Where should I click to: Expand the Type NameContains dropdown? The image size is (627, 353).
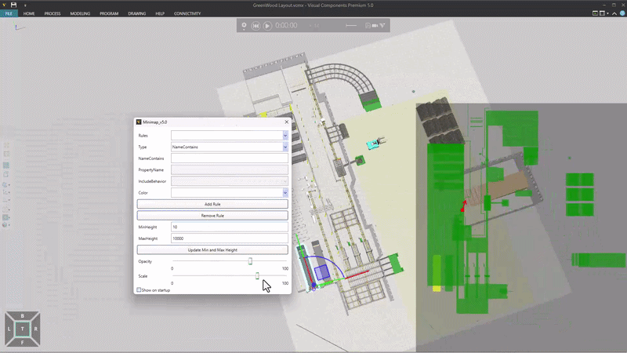285,147
